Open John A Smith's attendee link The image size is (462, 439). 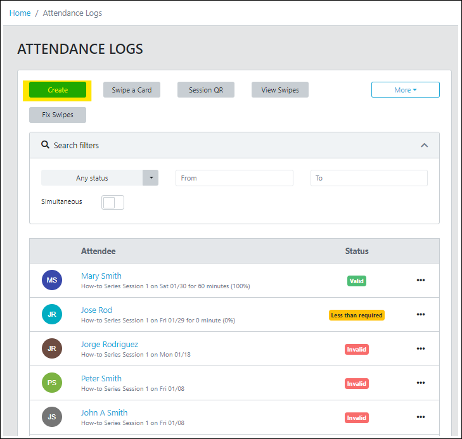coord(105,412)
